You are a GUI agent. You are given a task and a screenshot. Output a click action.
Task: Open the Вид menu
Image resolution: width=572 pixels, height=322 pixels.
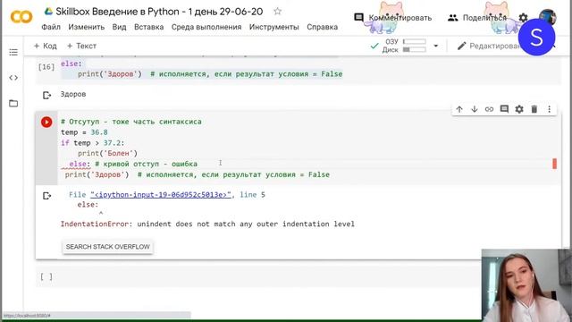[119, 27]
